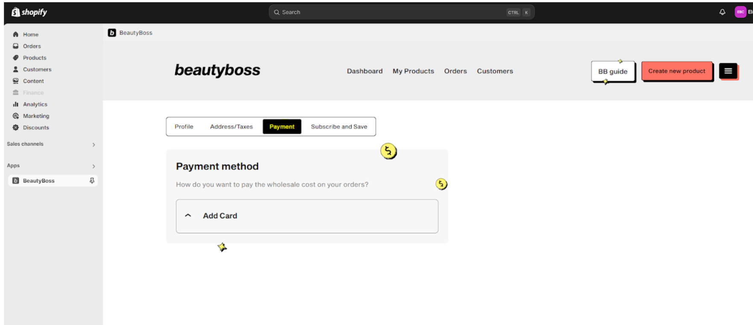Screen dimensions: 753x325
Task: Switch to the Address/Taxes tab
Action: pos(231,126)
